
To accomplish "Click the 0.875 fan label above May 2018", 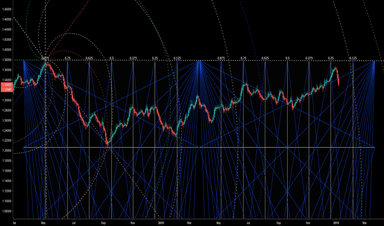I will tap(221, 58).
